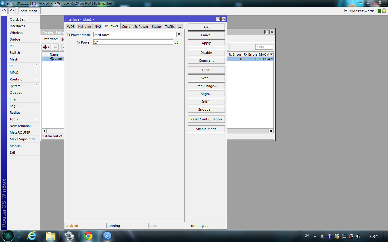Switch to the Current Tx Power tab

tap(135, 27)
